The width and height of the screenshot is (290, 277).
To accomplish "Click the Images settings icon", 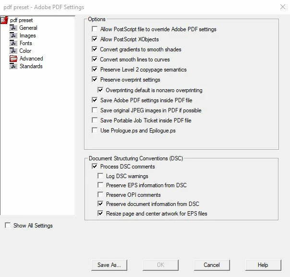I will tap(13, 36).
